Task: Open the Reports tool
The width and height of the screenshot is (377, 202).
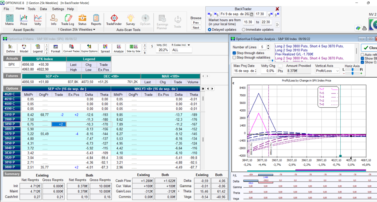Action: point(96,20)
